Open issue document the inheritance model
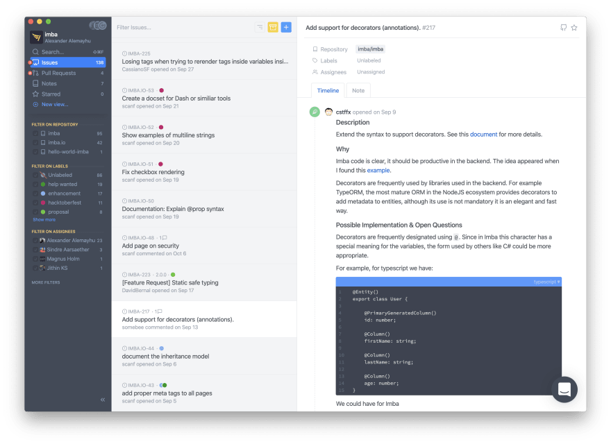611x444 pixels. pos(204,357)
